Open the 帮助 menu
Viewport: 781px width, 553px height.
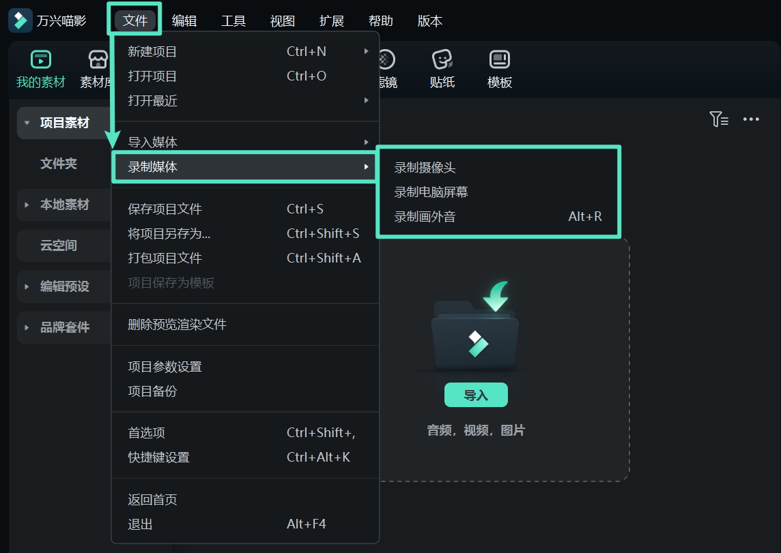[380, 21]
